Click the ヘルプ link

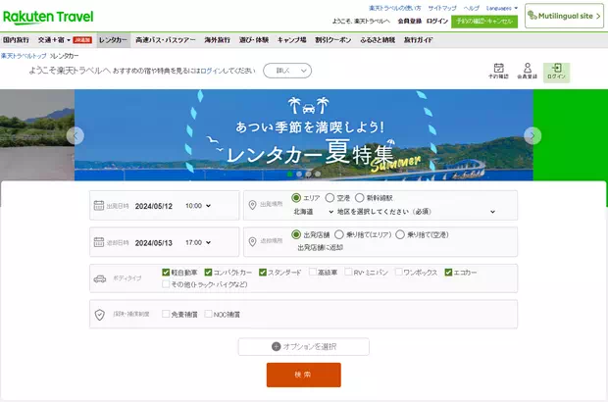click(x=472, y=8)
